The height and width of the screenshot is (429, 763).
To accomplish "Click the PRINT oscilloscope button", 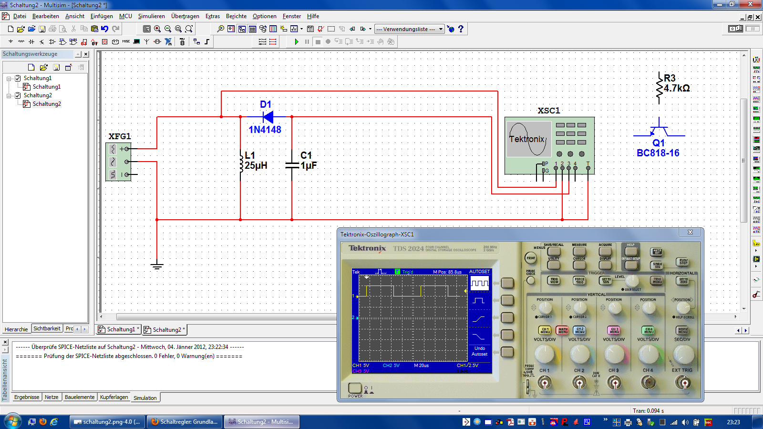I will 531,258.
